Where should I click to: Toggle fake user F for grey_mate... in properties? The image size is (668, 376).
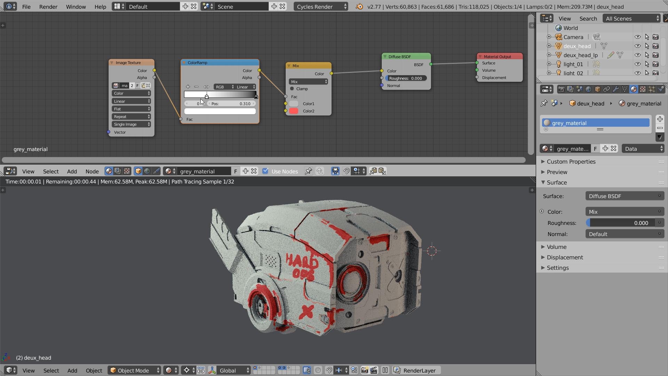595,149
